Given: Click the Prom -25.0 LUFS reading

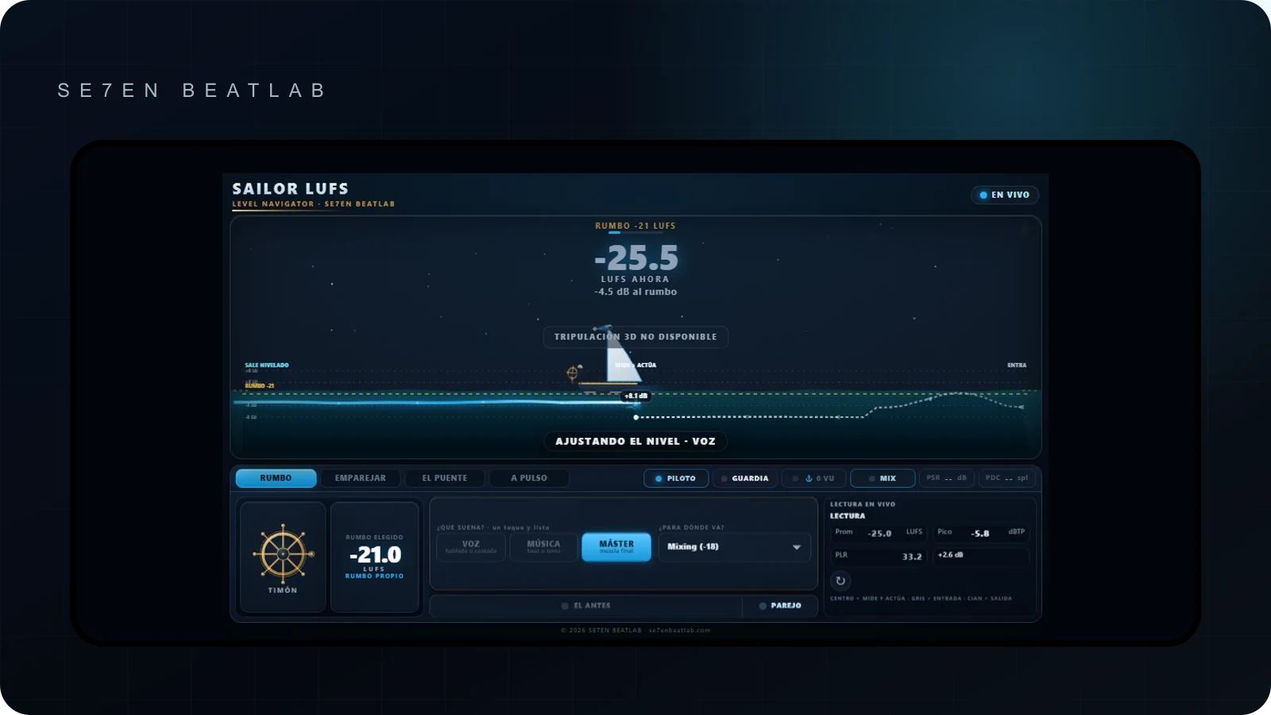Looking at the screenshot, I should (x=879, y=533).
